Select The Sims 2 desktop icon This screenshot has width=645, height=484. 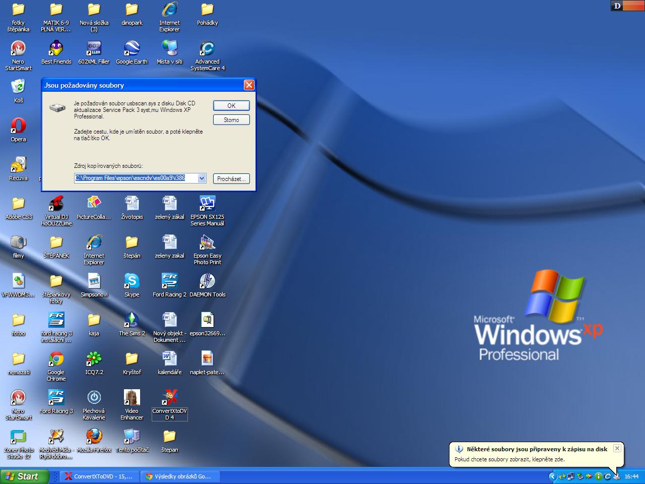[132, 324]
